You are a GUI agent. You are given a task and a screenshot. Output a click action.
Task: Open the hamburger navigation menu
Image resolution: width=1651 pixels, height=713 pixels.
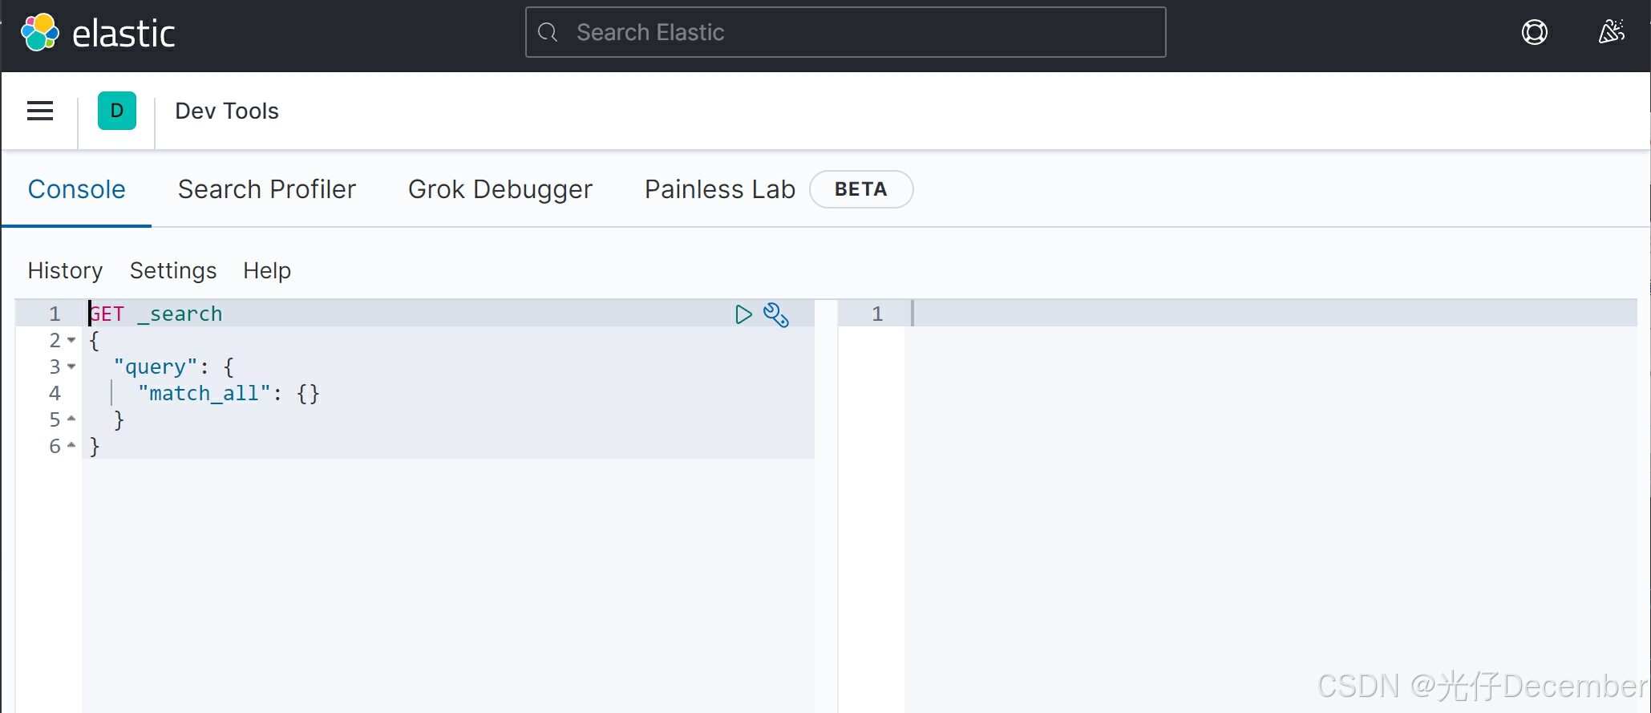(40, 111)
